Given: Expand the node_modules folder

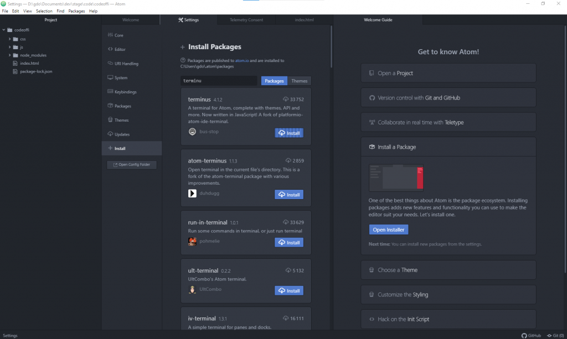Looking at the screenshot, I should tap(10, 55).
